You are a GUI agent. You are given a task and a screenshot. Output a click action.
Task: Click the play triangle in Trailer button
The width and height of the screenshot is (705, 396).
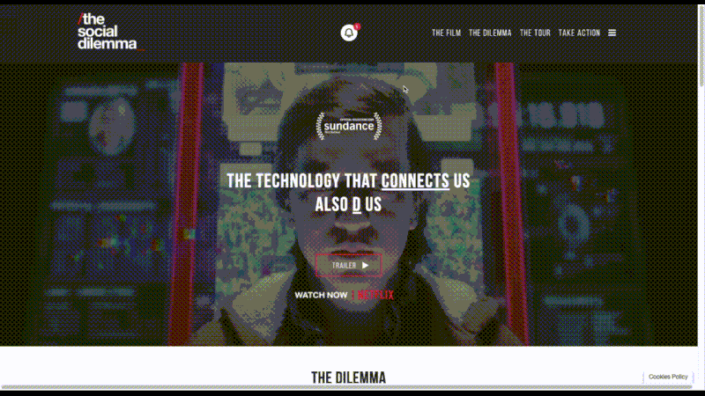point(365,266)
